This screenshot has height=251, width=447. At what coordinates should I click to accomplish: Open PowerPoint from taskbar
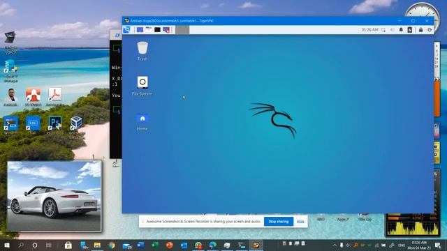(169, 245)
